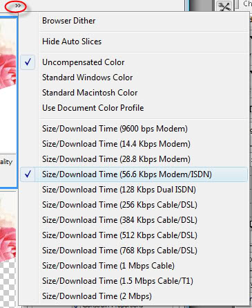
Task: Choose Use Document Color Profile
Action: 134,108
